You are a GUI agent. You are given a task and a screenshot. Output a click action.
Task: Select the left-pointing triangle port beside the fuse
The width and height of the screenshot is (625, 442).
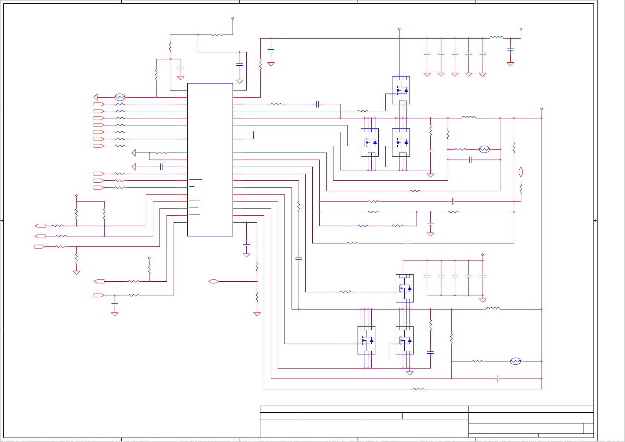tap(96, 97)
